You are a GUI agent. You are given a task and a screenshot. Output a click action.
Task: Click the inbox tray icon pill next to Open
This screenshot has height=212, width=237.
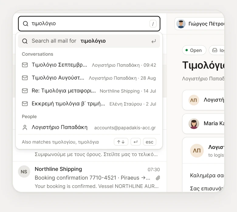pyautogui.click(x=217, y=50)
